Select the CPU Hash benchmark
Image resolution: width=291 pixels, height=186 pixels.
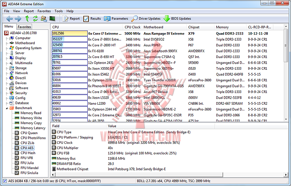click(25, 153)
